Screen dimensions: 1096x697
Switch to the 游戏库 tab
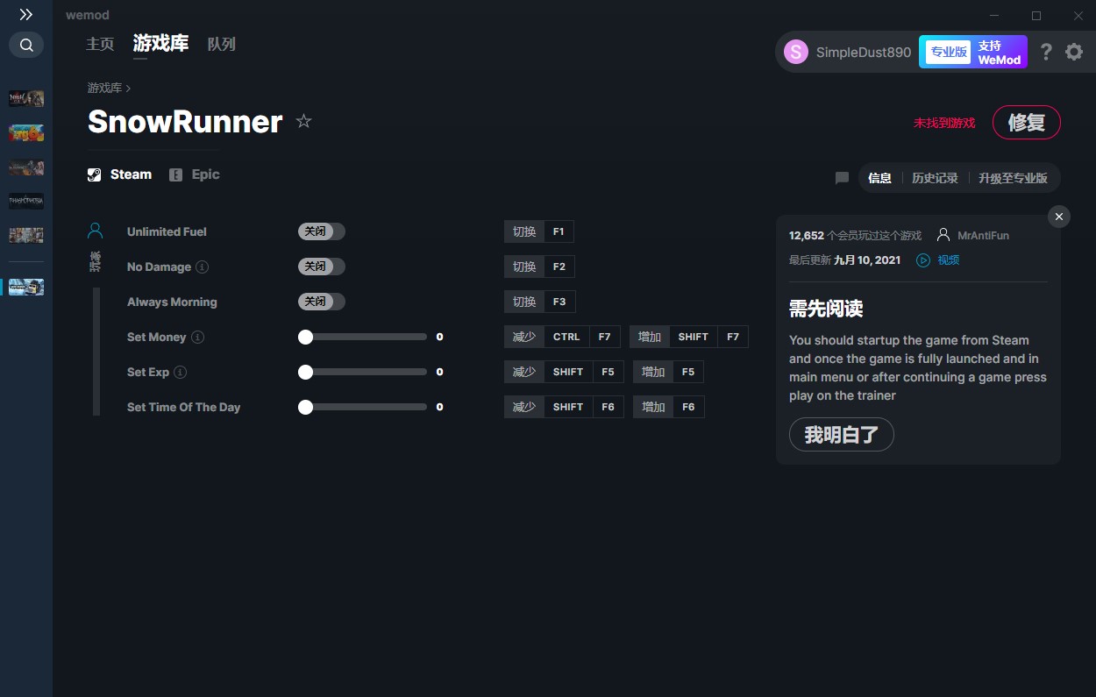(x=160, y=43)
